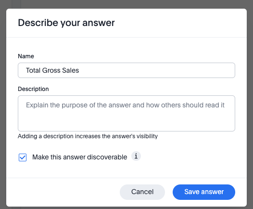Image resolution: width=253 pixels, height=209 pixels.
Task: Focus the Name input field
Action: [x=126, y=70]
